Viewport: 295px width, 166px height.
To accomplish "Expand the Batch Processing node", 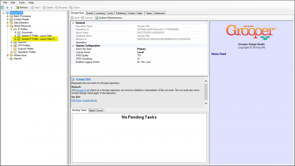I will (x=7, y=16).
